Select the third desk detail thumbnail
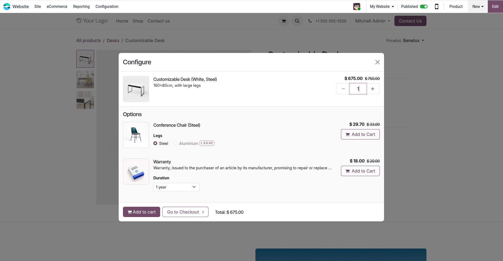This screenshot has width=503, height=261. point(85,100)
